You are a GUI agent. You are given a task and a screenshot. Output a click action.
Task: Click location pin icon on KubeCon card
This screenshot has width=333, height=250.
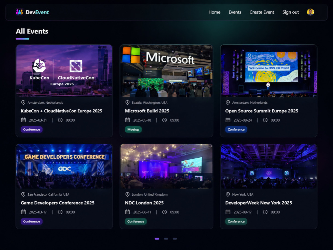[x=23, y=102]
